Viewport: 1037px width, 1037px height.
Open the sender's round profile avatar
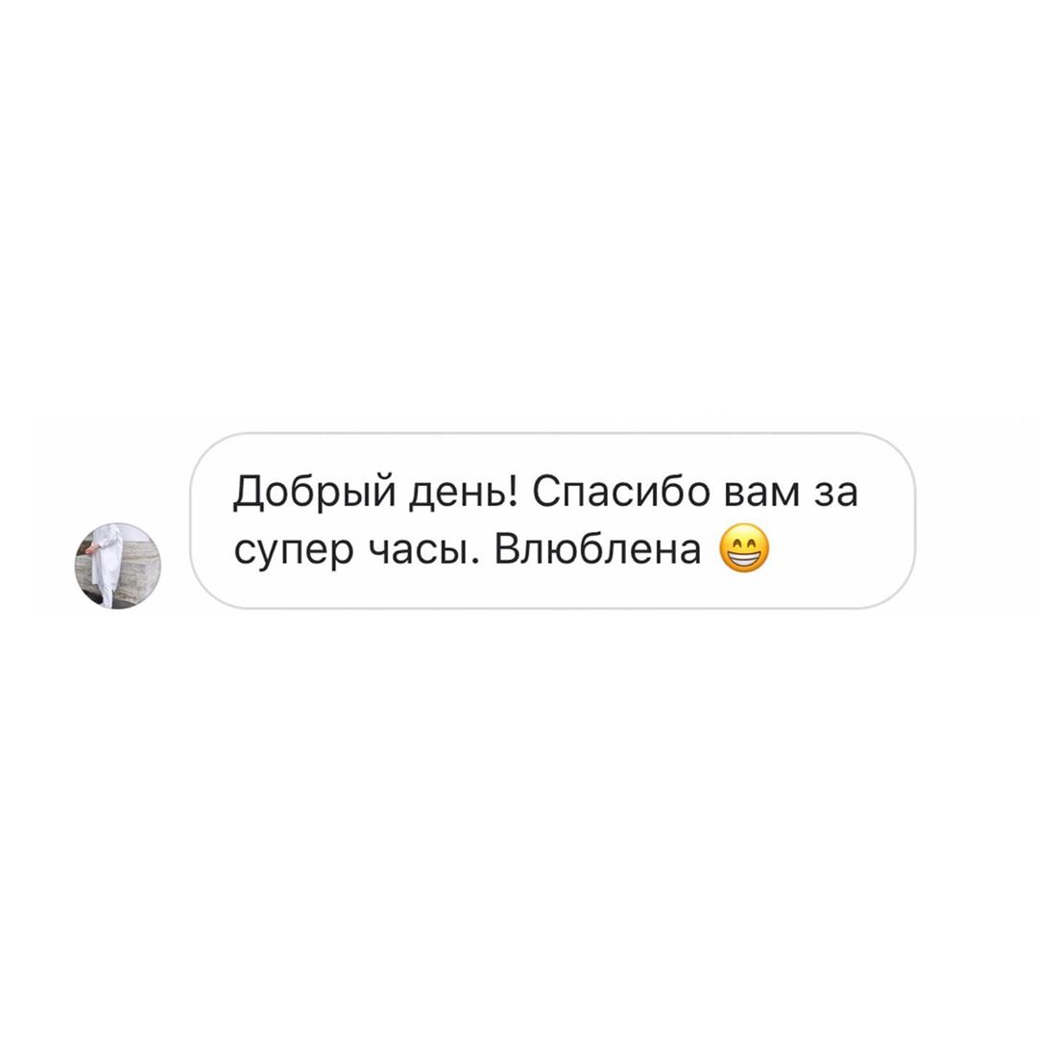point(118,566)
